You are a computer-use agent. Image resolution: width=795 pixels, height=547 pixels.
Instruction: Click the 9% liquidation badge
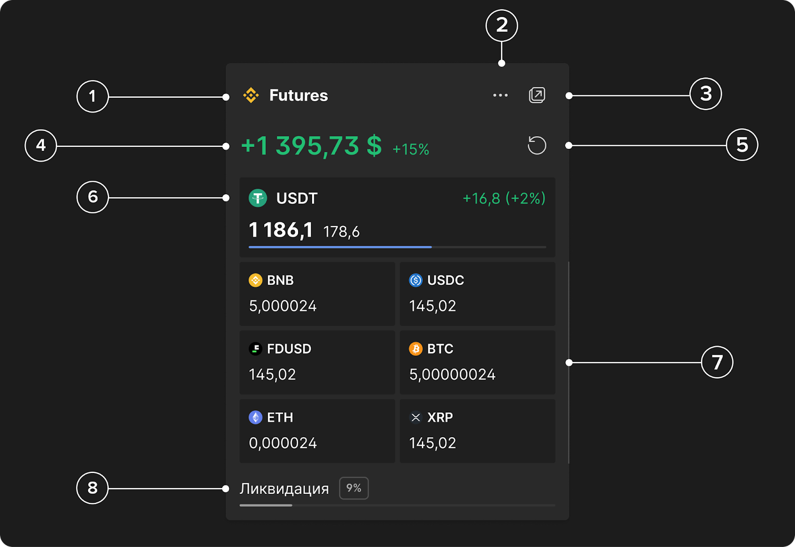click(x=354, y=488)
